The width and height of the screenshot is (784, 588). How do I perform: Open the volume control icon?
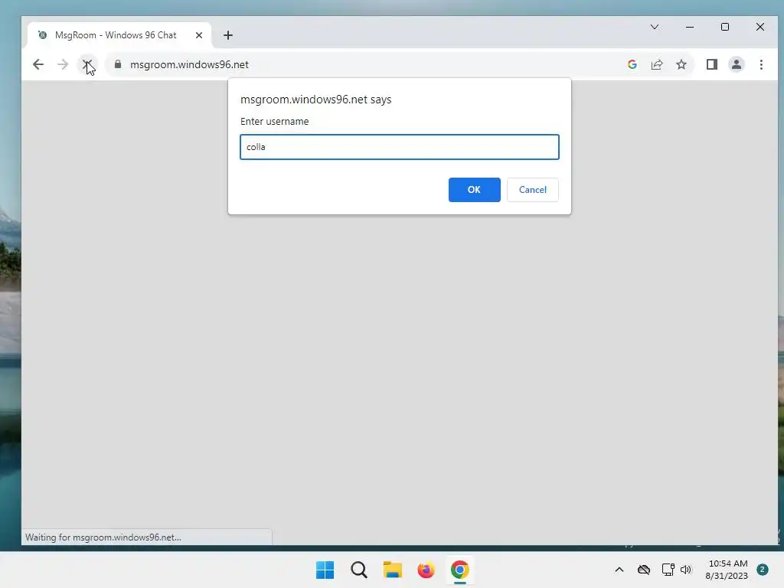[x=685, y=570]
